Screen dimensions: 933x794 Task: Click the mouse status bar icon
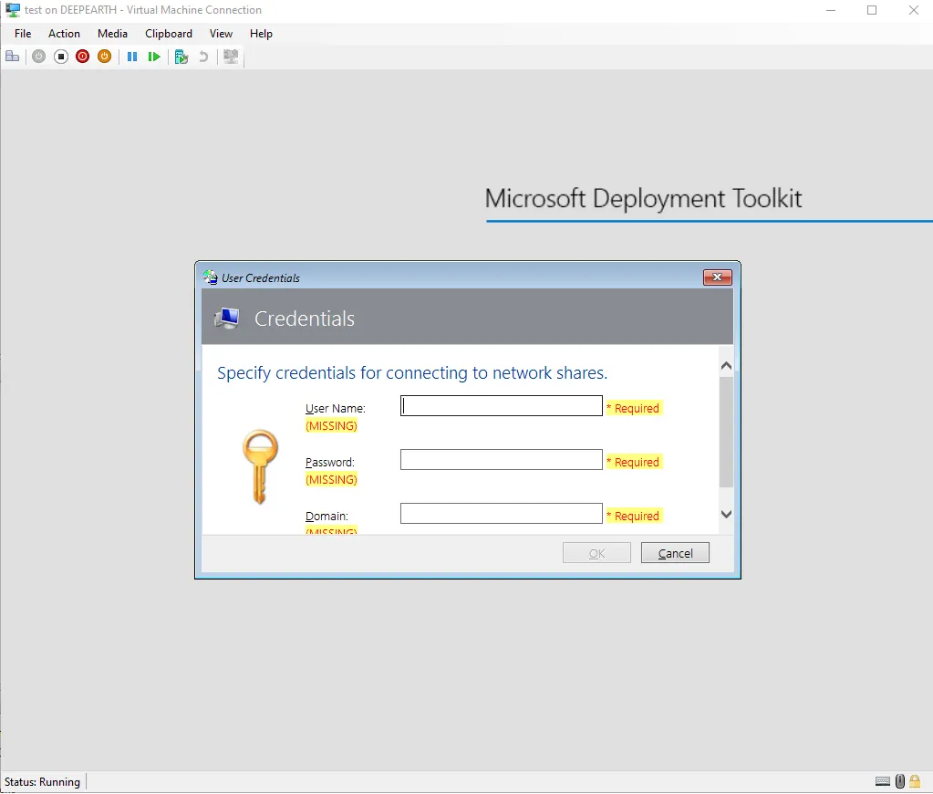pyautogui.click(x=899, y=781)
